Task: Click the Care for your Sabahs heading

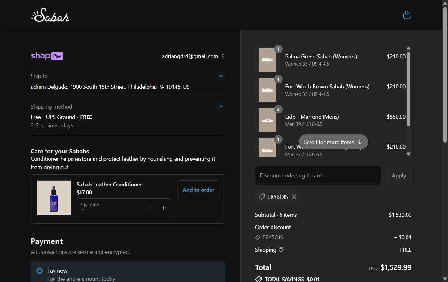Action: coord(60,151)
